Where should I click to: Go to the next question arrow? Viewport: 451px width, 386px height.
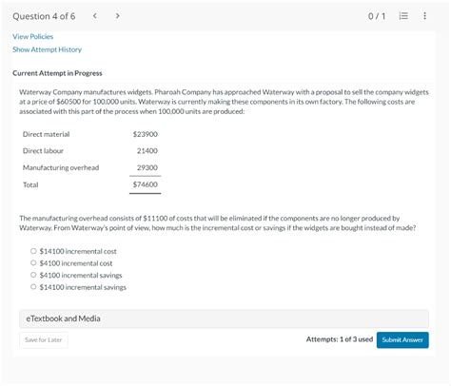(118, 16)
